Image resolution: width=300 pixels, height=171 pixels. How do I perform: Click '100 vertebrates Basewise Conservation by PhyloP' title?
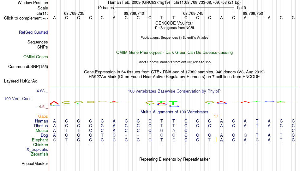point(174,91)
